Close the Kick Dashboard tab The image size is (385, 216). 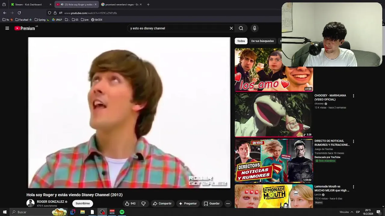click(x=50, y=4)
